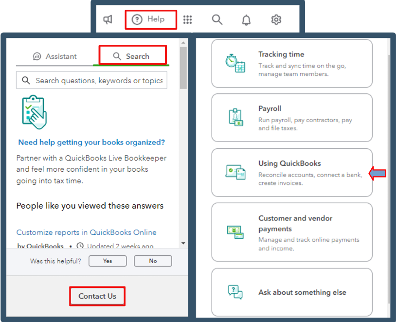This screenshot has height=322, width=397.
Task: Switch to the Assistant tab
Action: [54, 56]
